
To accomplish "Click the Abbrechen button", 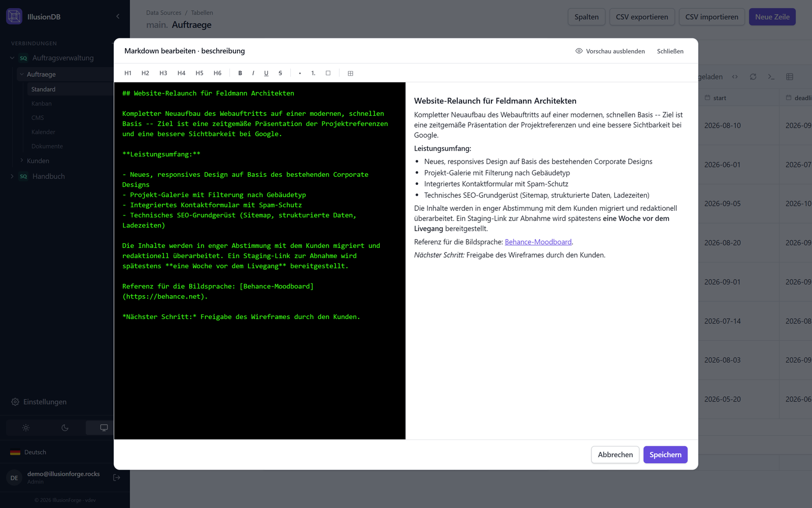I will pos(615,455).
